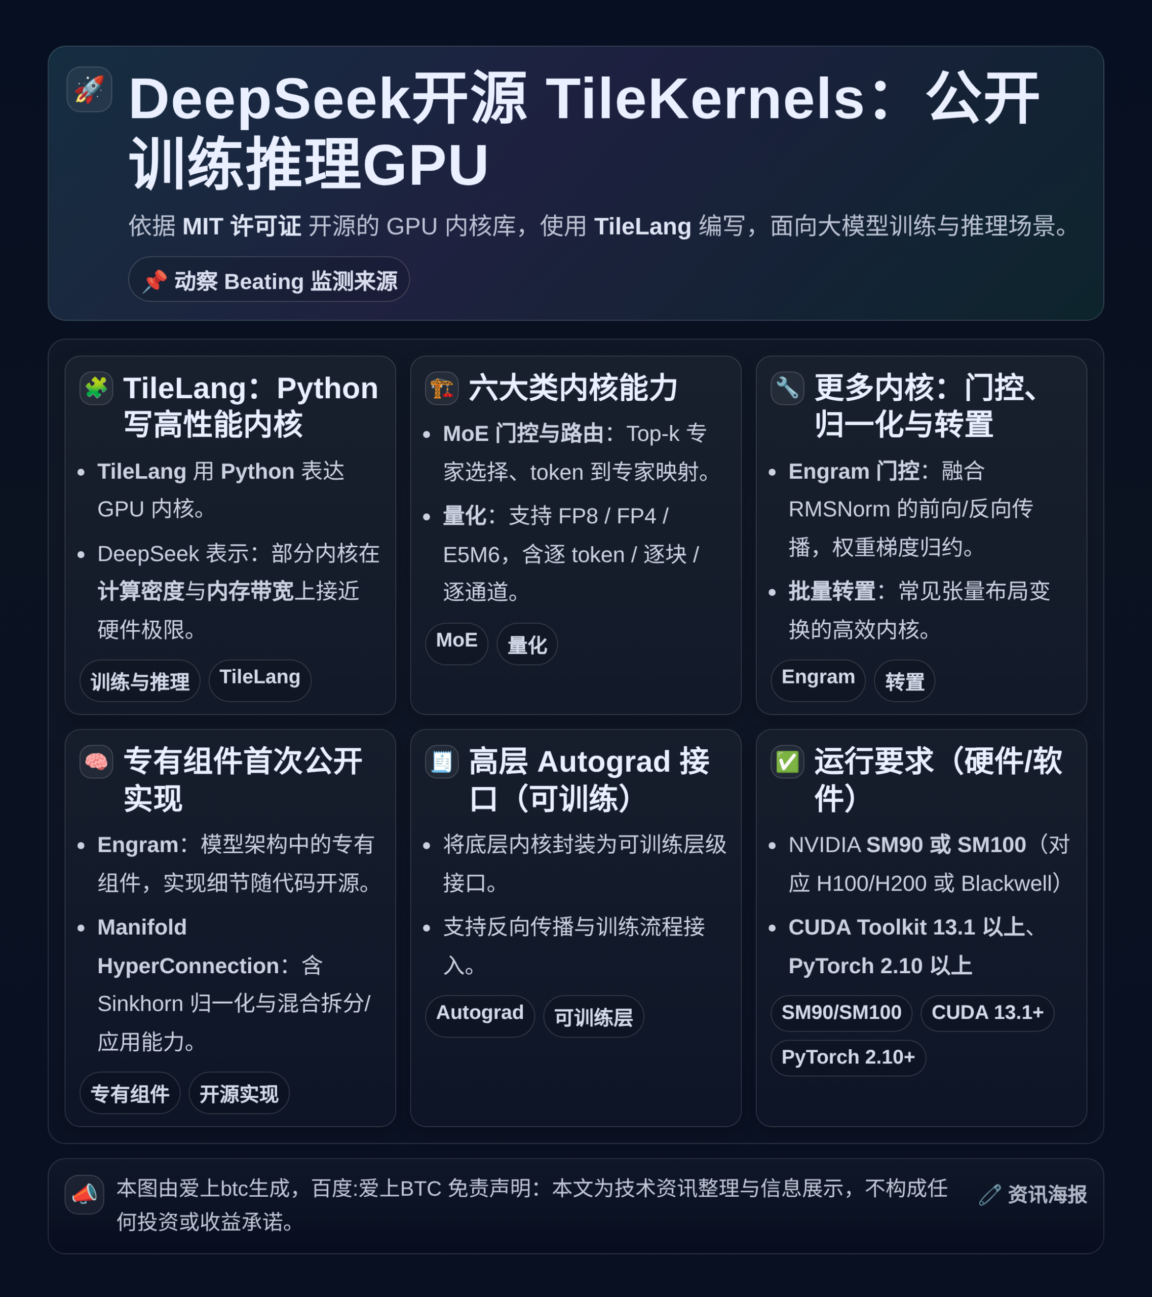1152x1297 pixels.
Task: Click the puzzle piece icon on the TileLang card
Action: [x=96, y=388]
